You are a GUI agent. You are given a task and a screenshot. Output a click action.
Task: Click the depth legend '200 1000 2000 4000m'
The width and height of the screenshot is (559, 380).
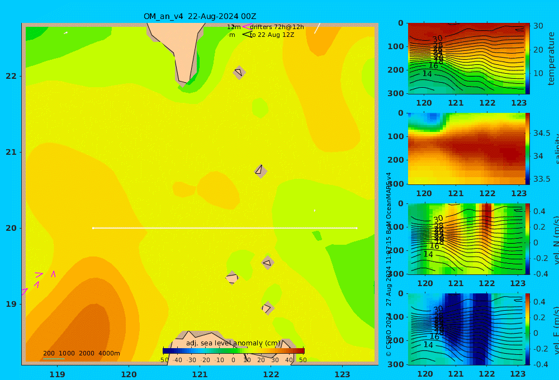coord(82,353)
